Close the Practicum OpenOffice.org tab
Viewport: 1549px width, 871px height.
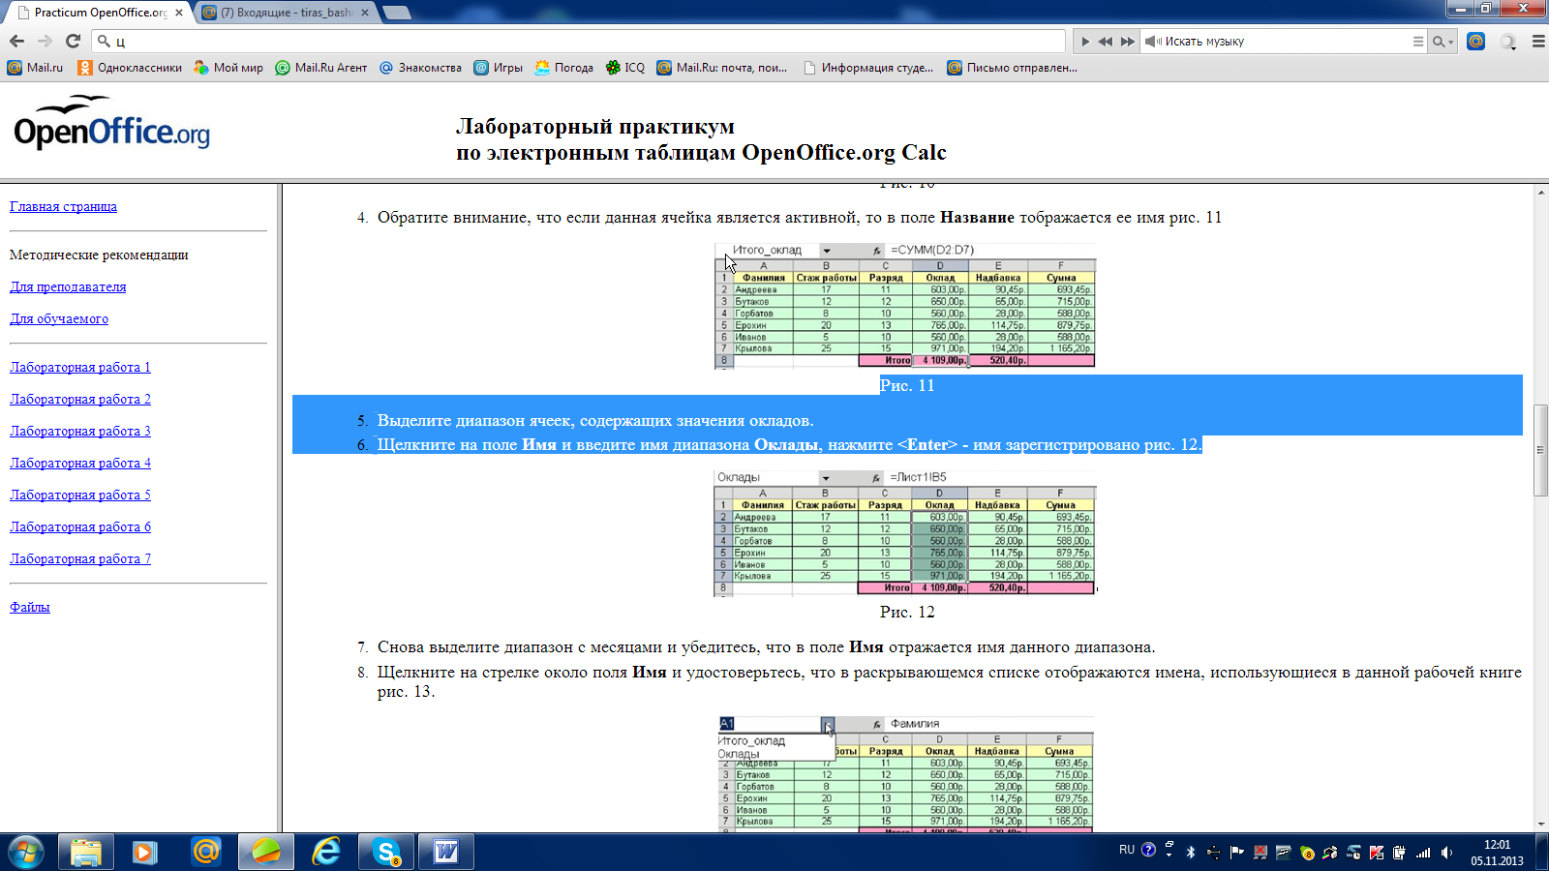(x=178, y=13)
